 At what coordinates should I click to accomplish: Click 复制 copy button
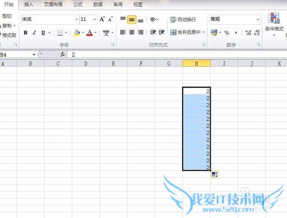click(7, 25)
